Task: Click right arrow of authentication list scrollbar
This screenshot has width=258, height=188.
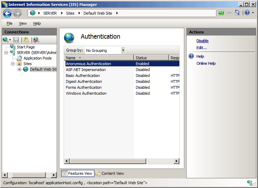Action: tap(177, 161)
